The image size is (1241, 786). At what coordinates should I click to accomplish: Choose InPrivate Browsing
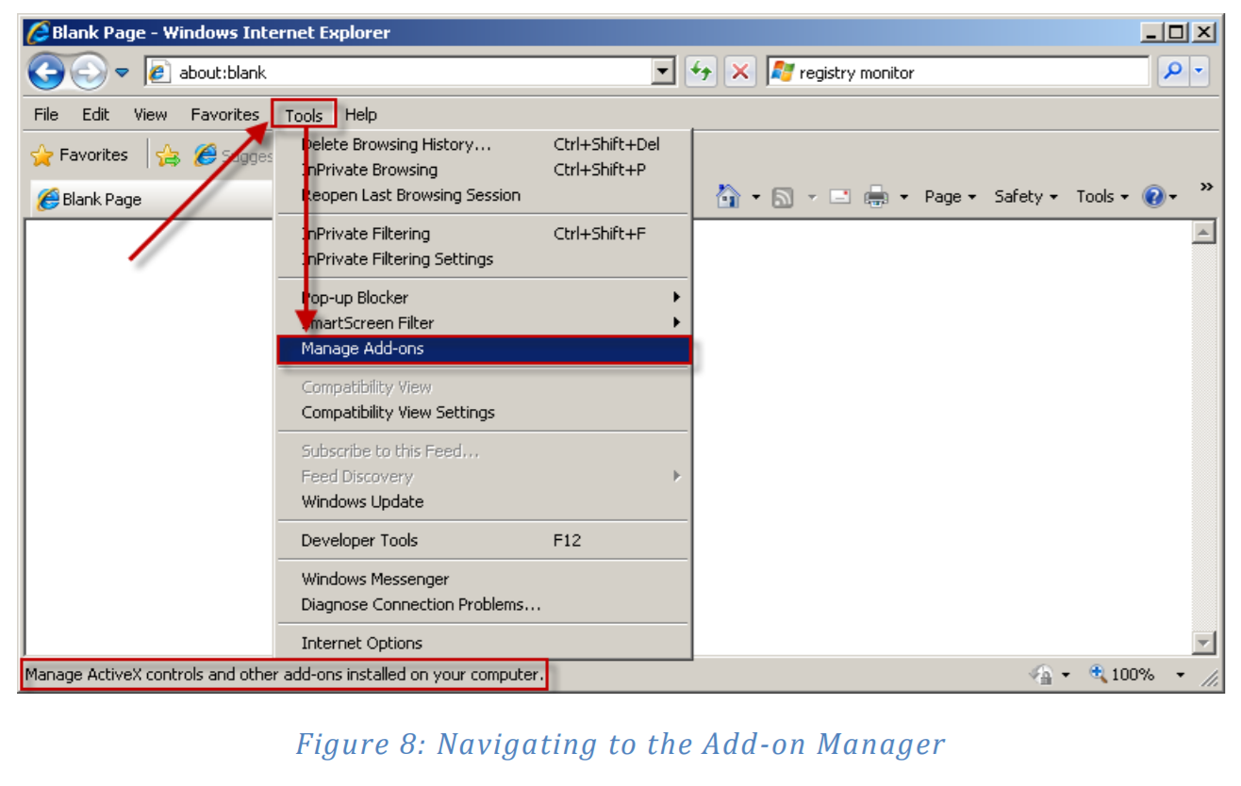(483, 170)
